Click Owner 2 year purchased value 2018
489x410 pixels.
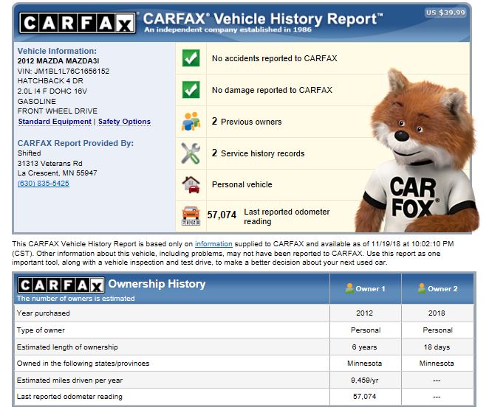point(437,313)
